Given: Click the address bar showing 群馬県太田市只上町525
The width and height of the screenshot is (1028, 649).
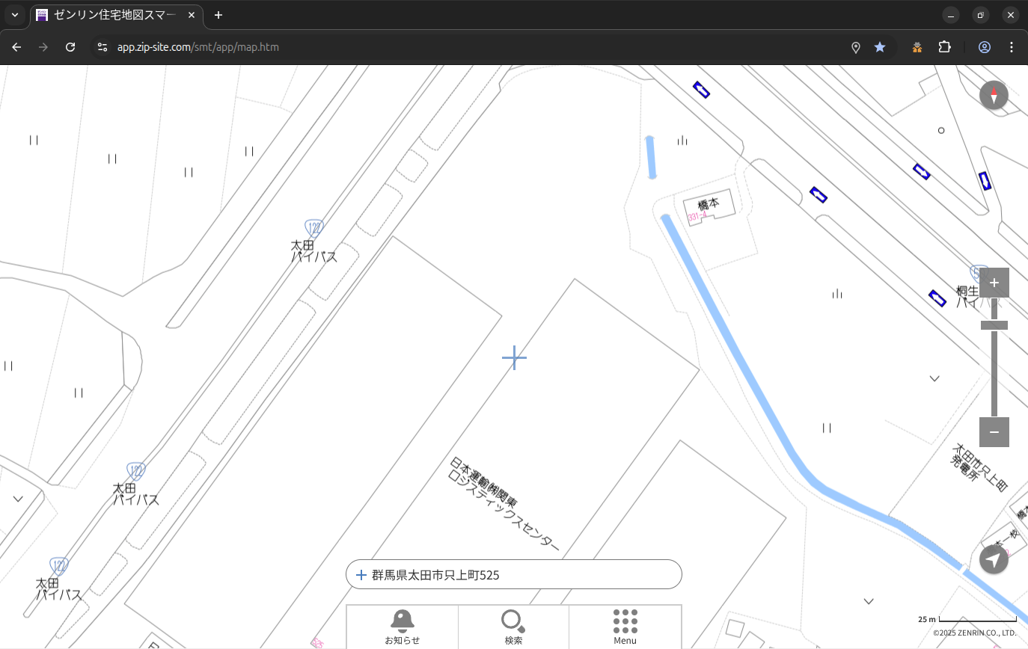Looking at the screenshot, I should click(x=513, y=574).
